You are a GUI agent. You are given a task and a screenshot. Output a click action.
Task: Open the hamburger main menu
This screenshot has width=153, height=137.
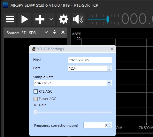[10, 19]
